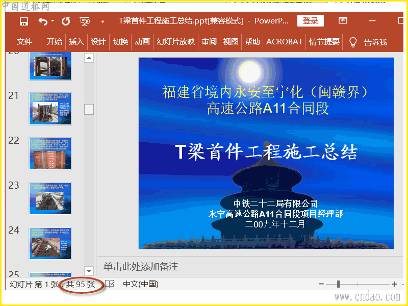
Task: Select slide 23 thumbnail
Action: click(x=50, y=198)
